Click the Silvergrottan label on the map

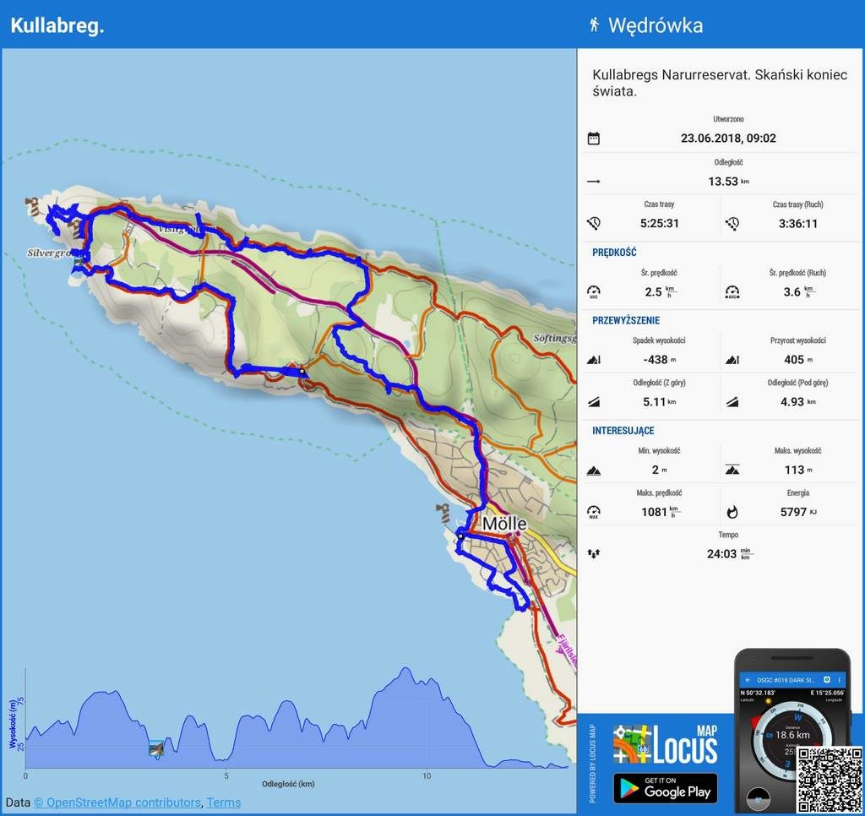(x=50, y=253)
